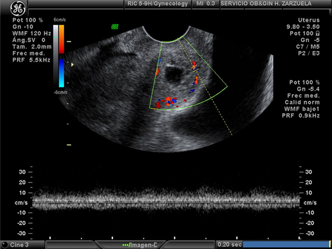Click the Uterus preset label
The height and width of the screenshot is (249, 332).
tap(310, 20)
